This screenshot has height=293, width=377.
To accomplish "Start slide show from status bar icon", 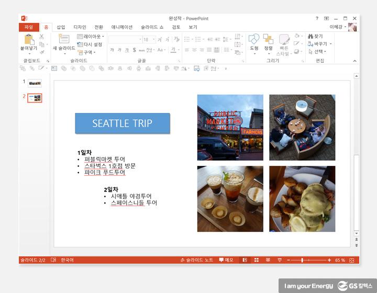I will (279, 260).
